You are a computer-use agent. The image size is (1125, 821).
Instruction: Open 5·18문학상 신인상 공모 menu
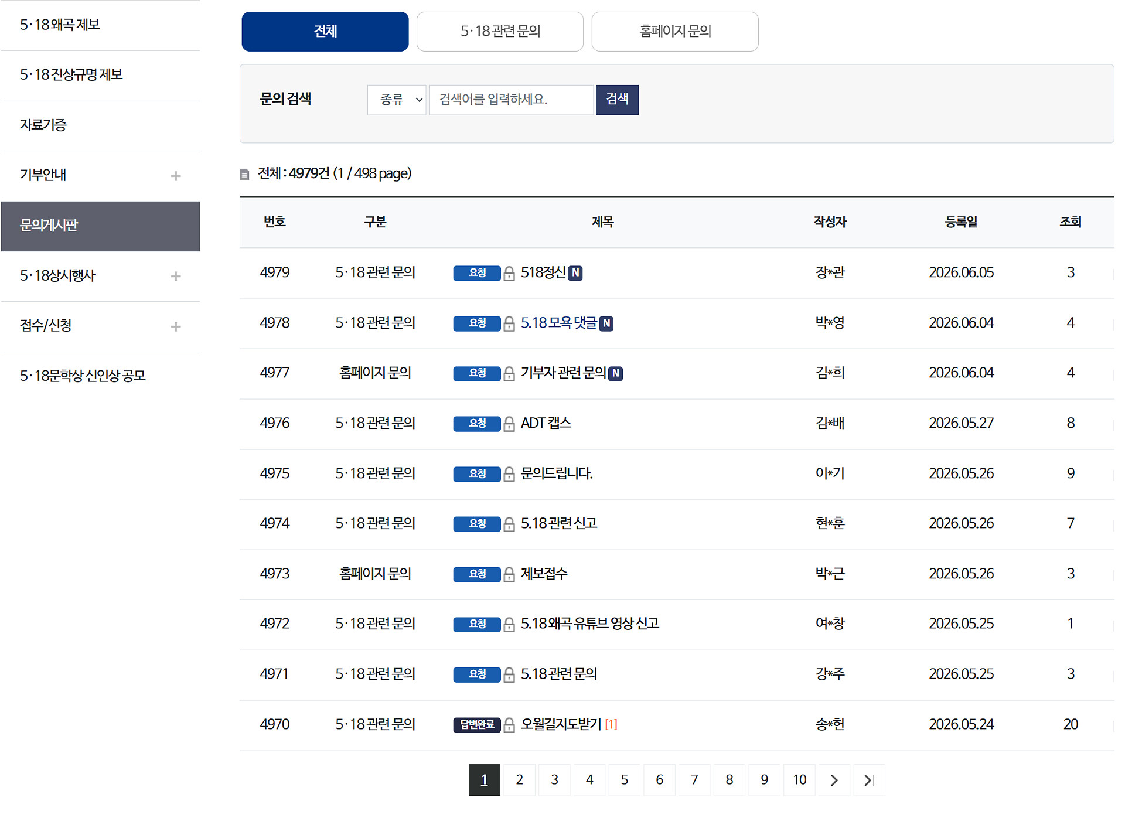100,376
